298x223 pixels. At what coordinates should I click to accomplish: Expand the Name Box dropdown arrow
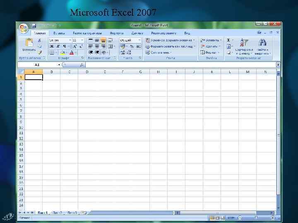click(x=59, y=65)
